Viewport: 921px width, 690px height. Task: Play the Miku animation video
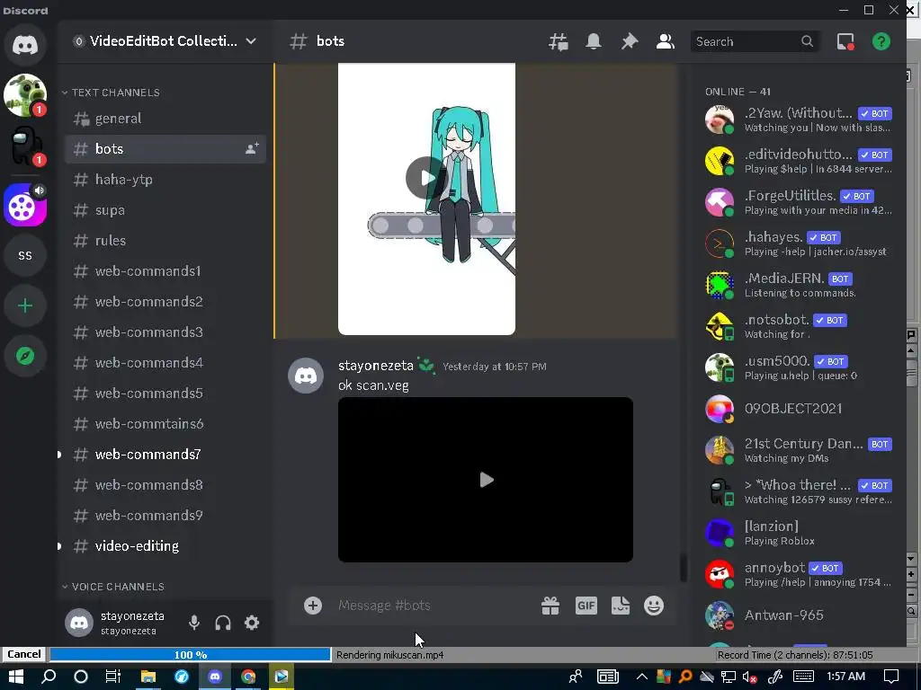coord(426,177)
